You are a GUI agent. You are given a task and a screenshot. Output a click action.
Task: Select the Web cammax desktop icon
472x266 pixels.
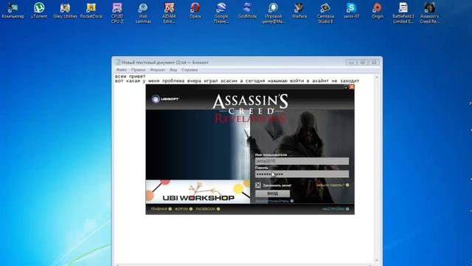point(143,13)
